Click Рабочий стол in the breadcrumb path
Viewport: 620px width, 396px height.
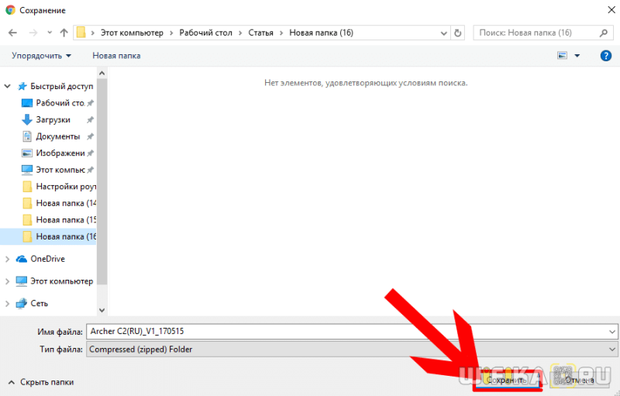(x=205, y=33)
